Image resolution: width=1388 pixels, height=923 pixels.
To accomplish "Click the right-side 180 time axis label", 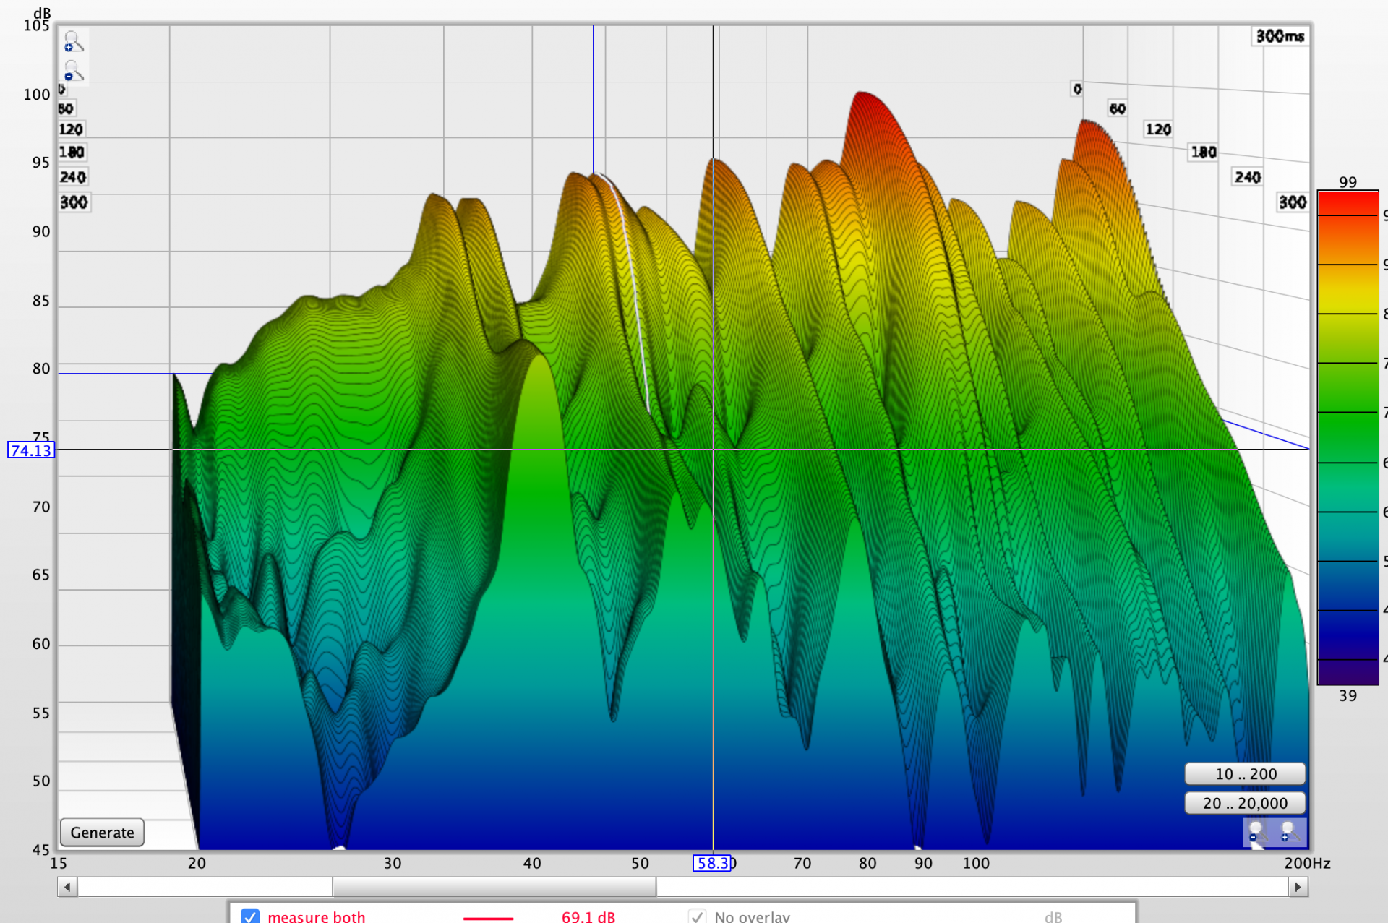I will click(1204, 152).
